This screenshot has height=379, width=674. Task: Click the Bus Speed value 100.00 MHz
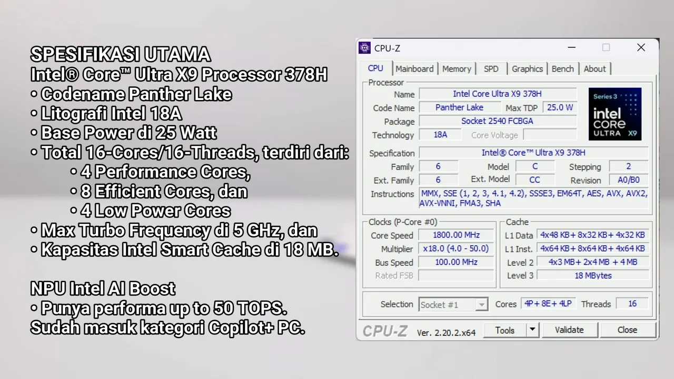[456, 262]
